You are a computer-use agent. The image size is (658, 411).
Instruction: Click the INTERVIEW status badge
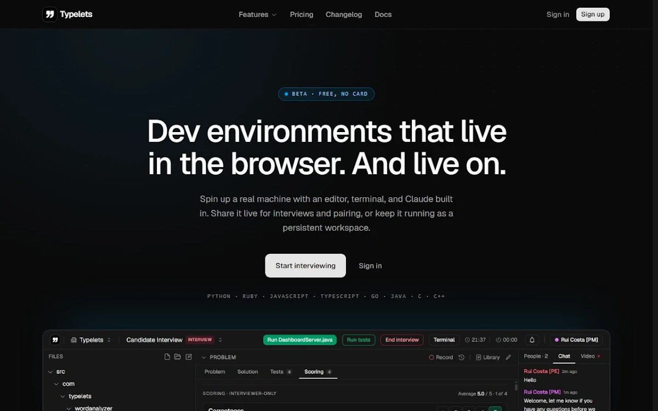coord(200,340)
